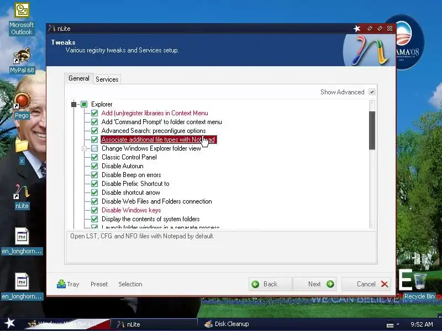
Task: Click scrollbar down arrow in tweaks list
Action: (x=372, y=225)
